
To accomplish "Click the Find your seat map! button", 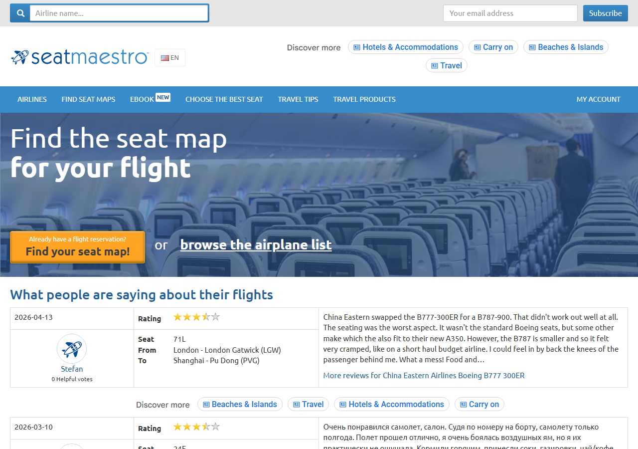I will 78,247.
